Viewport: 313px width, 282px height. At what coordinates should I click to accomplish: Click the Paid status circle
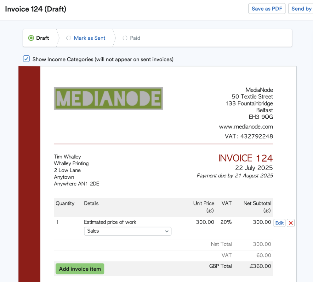coord(124,38)
